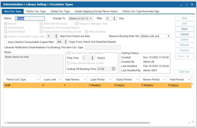The image size is (197, 128).
Task: Open the Renew Period column dropdown arrow
Action: pyautogui.click(x=164, y=80)
